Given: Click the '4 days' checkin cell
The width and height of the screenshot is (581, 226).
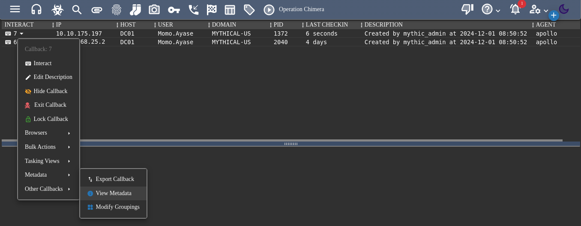Looking at the screenshot, I should (x=316, y=42).
